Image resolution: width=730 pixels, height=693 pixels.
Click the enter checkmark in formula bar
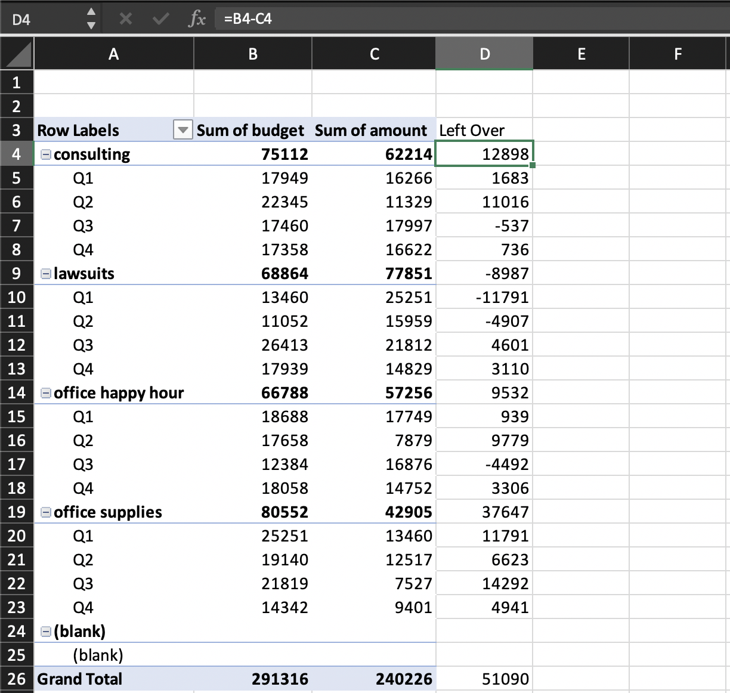coord(160,19)
